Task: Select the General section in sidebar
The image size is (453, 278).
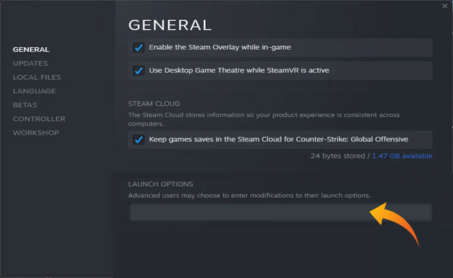Action: point(31,49)
